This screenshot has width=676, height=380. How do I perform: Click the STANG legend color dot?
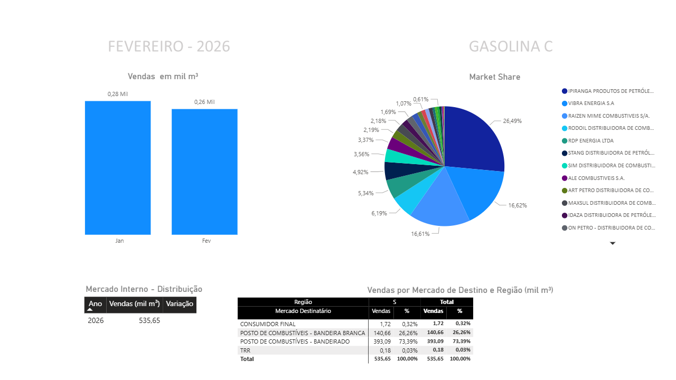coord(565,153)
